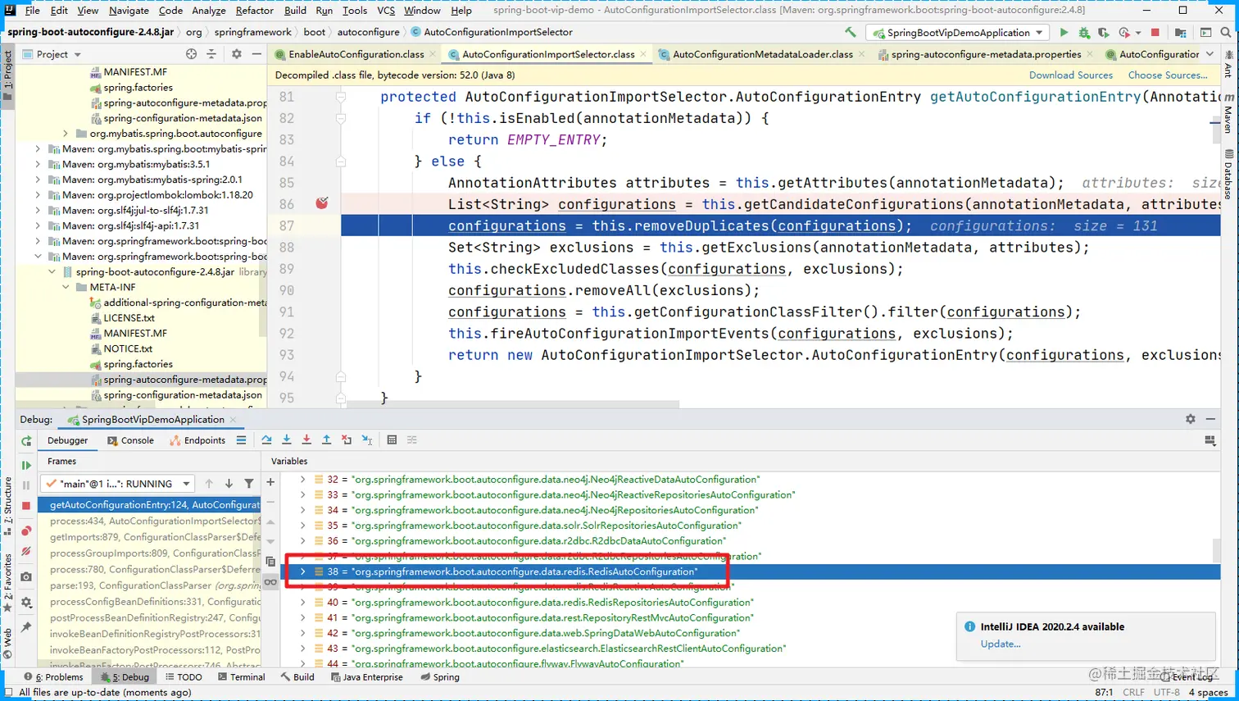This screenshot has width=1239, height=701.
Task: Add new watch with plus icon
Action: (270, 482)
